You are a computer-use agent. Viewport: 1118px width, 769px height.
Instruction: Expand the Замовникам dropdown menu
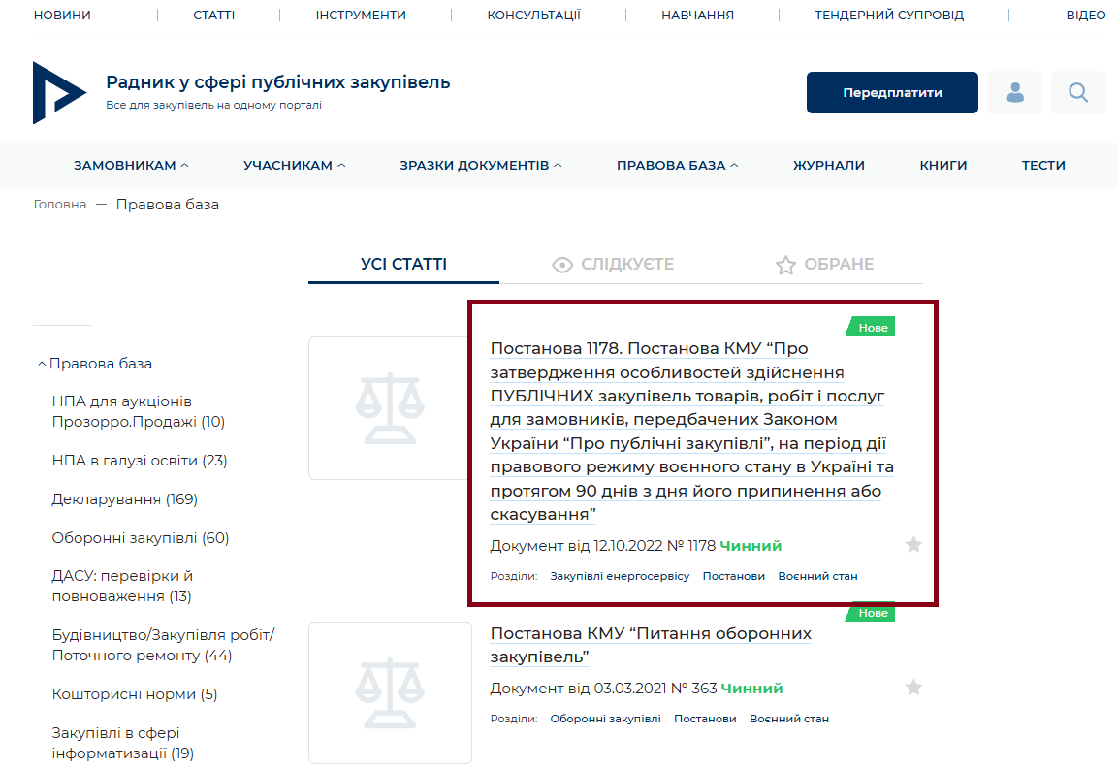tap(131, 166)
